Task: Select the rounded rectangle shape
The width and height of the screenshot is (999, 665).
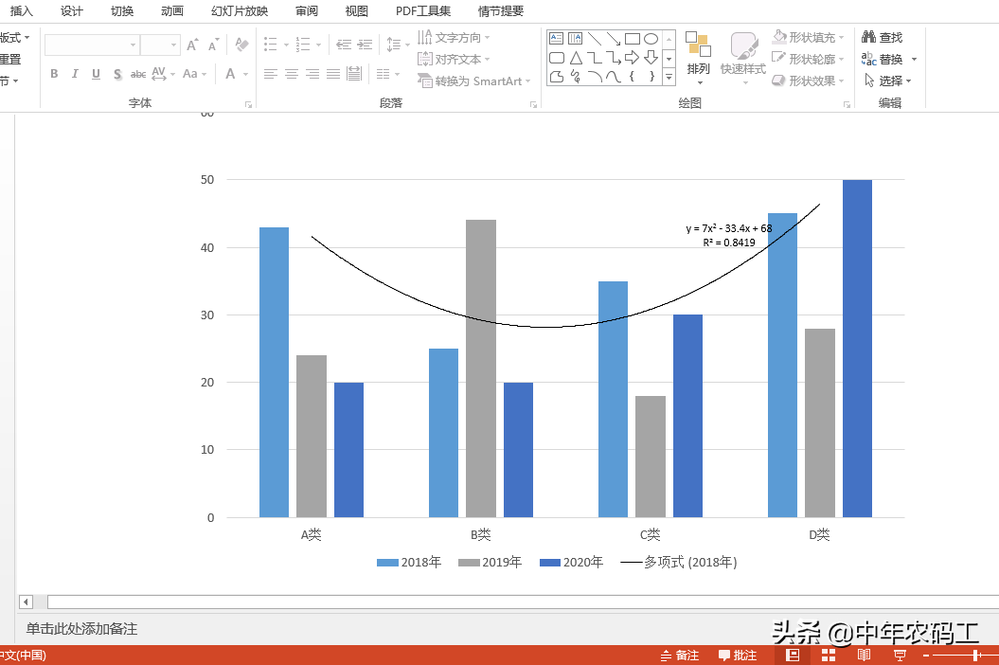Action: [x=556, y=58]
